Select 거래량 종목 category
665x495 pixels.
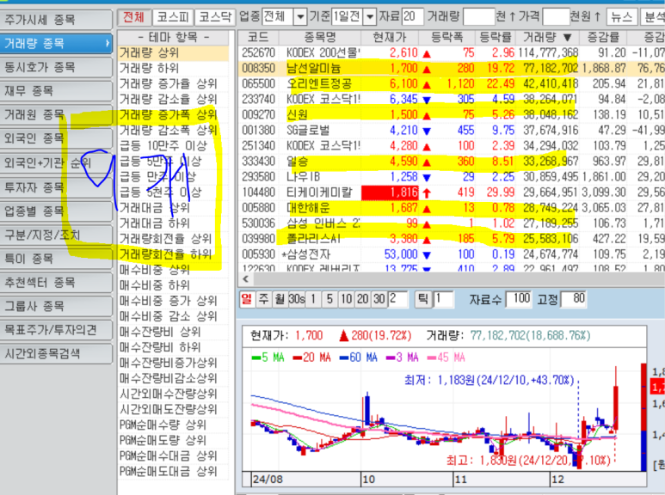pyautogui.click(x=56, y=43)
